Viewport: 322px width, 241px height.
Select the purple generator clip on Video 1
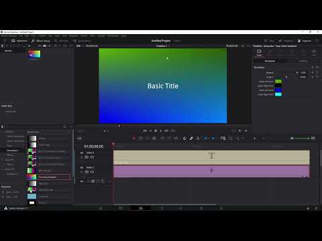[x=211, y=171]
